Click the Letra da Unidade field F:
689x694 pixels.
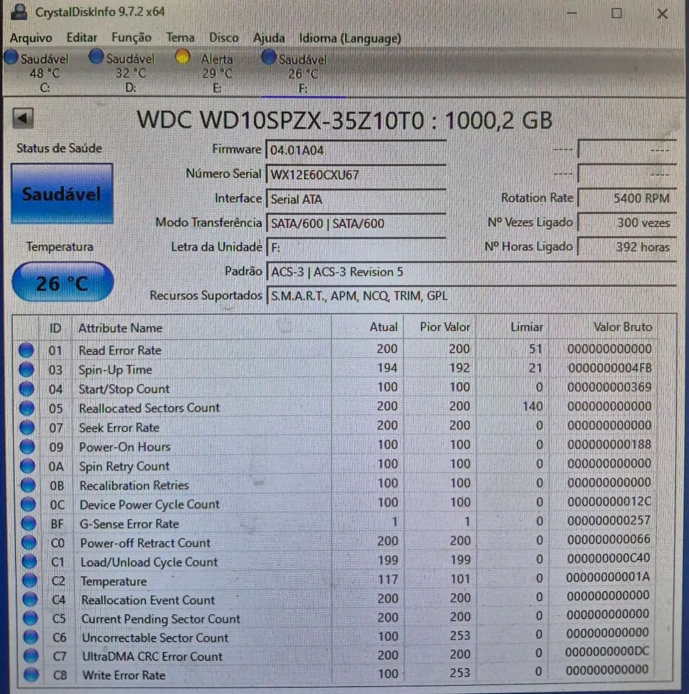click(356, 248)
